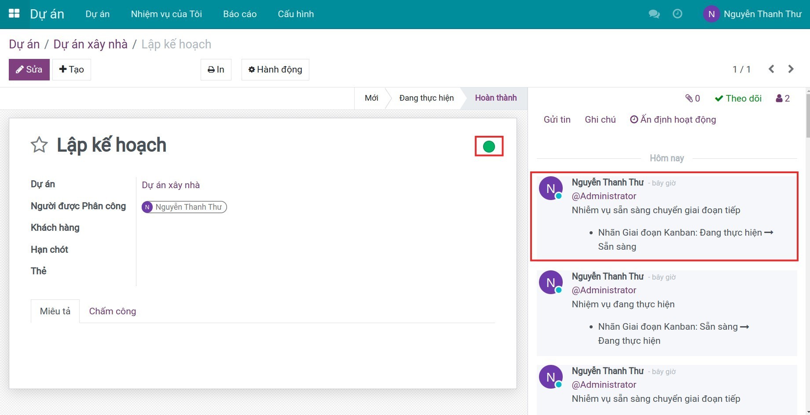
Task: Open the activities clock icon
Action: [678, 14]
